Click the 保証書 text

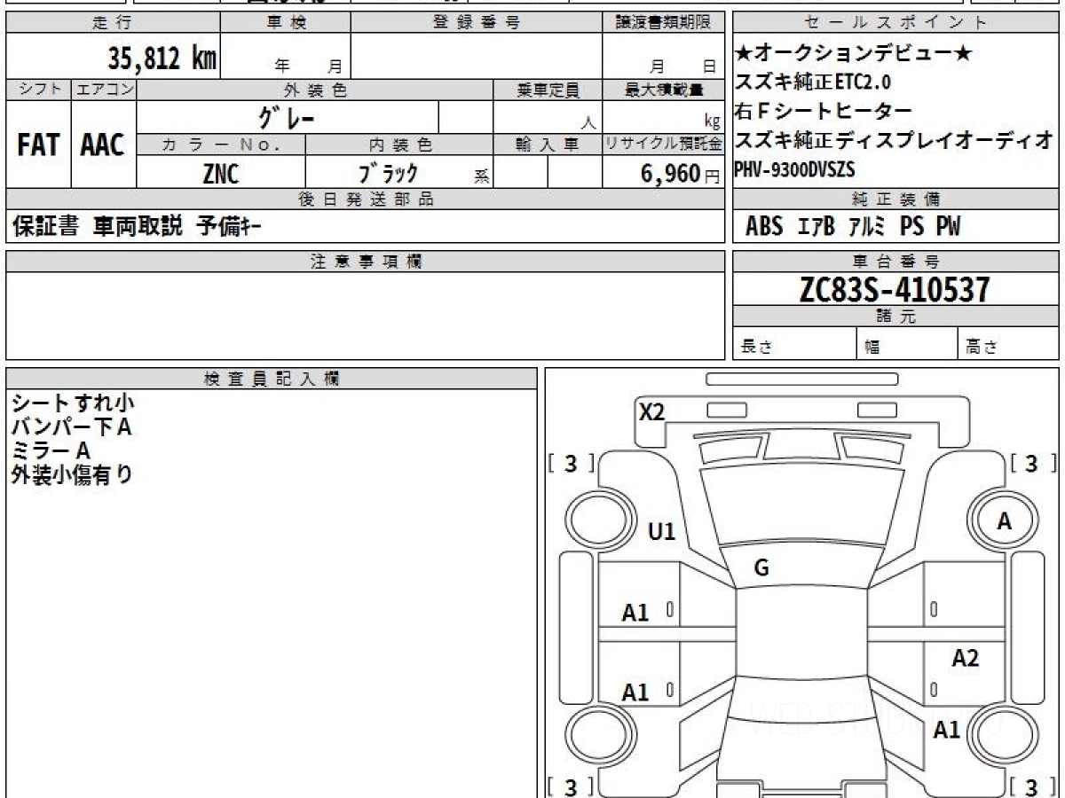[x=45, y=227]
